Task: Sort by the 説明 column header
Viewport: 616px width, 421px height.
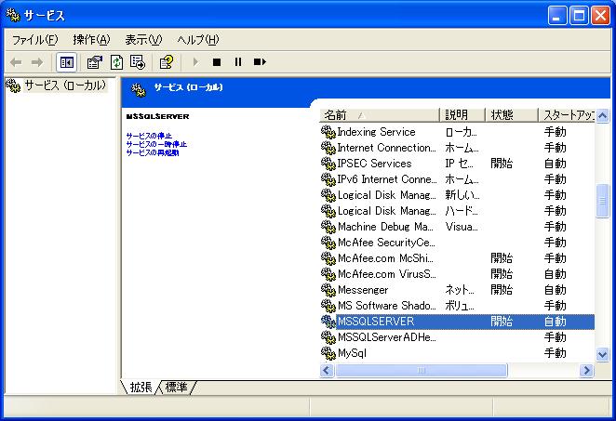Action: (462, 115)
